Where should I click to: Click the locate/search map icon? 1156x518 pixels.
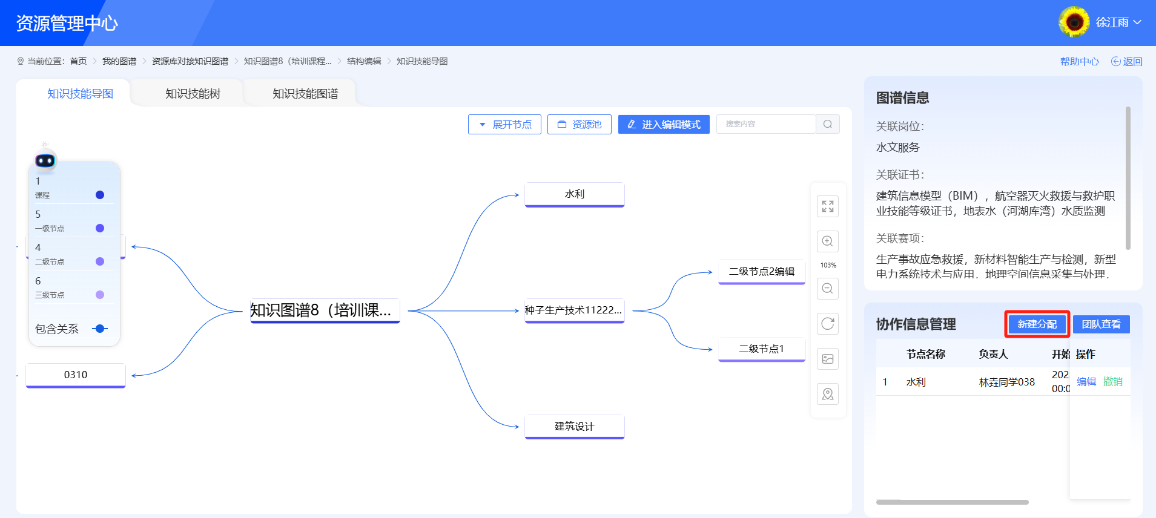(x=828, y=394)
